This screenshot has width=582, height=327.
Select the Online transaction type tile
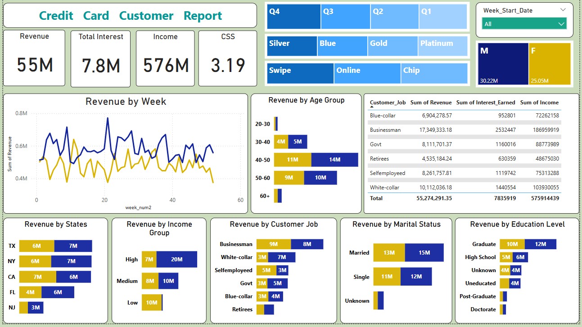click(x=367, y=73)
